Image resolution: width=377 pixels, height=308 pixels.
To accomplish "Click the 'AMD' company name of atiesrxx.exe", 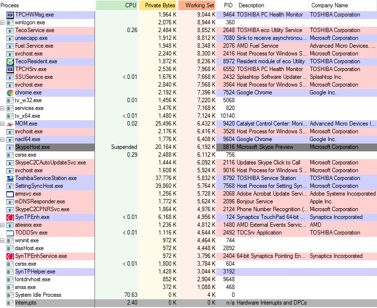I will click(x=316, y=225).
